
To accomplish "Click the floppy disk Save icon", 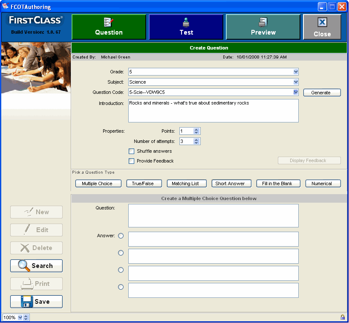I will coord(27,301).
